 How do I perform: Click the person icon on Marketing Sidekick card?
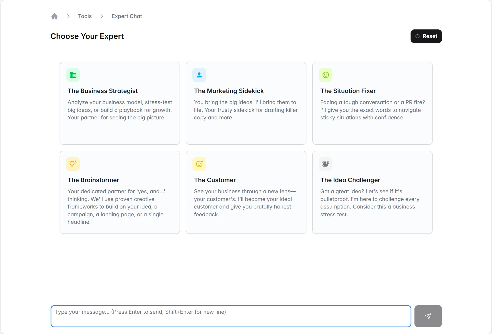click(x=199, y=75)
